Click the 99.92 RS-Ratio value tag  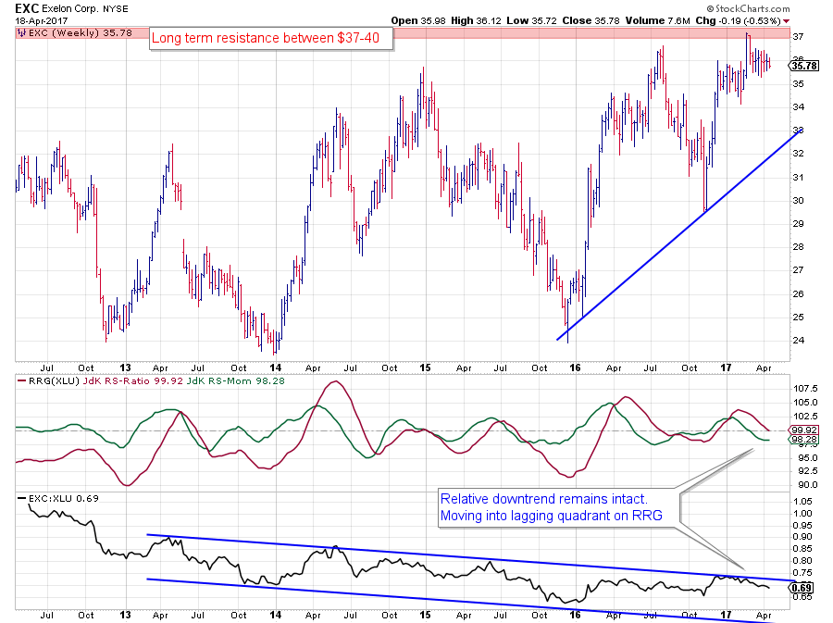804,430
